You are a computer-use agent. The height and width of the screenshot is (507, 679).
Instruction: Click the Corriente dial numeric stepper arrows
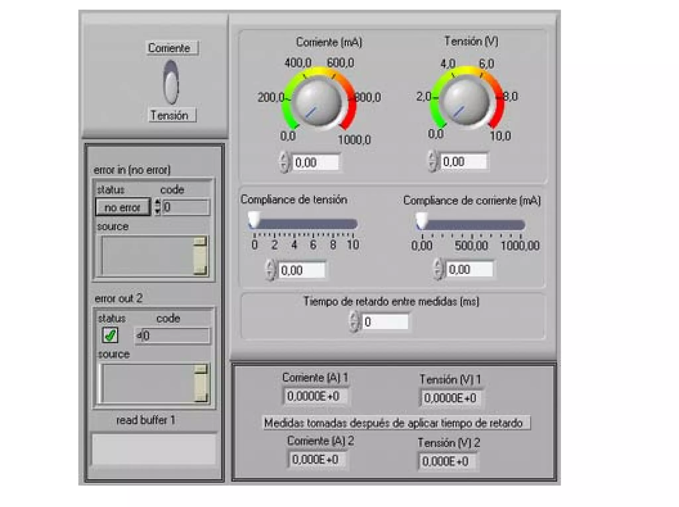tap(284, 162)
